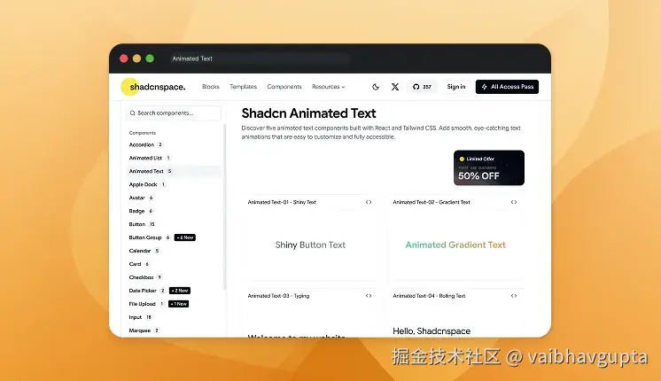Click the +2 New badge by Date Picker

click(180, 291)
